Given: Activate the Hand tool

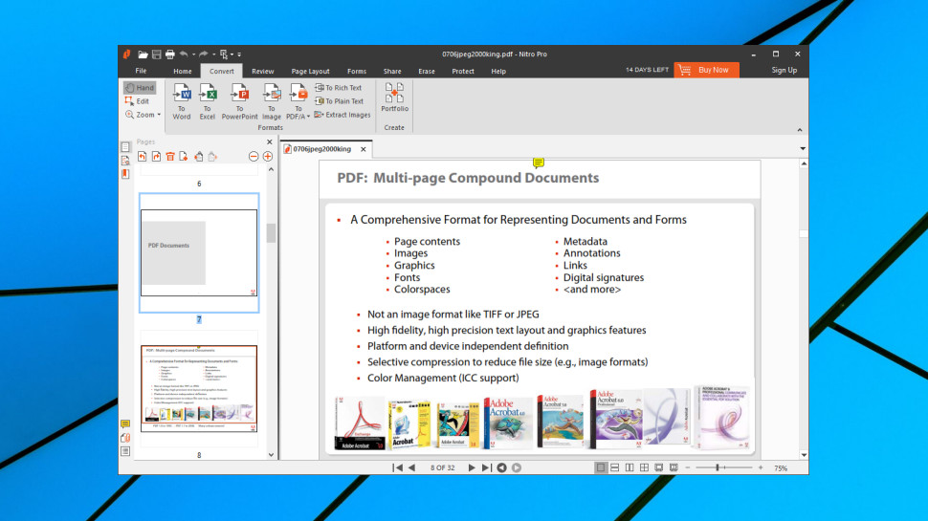Looking at the screenshot, I should pos(141,88).
